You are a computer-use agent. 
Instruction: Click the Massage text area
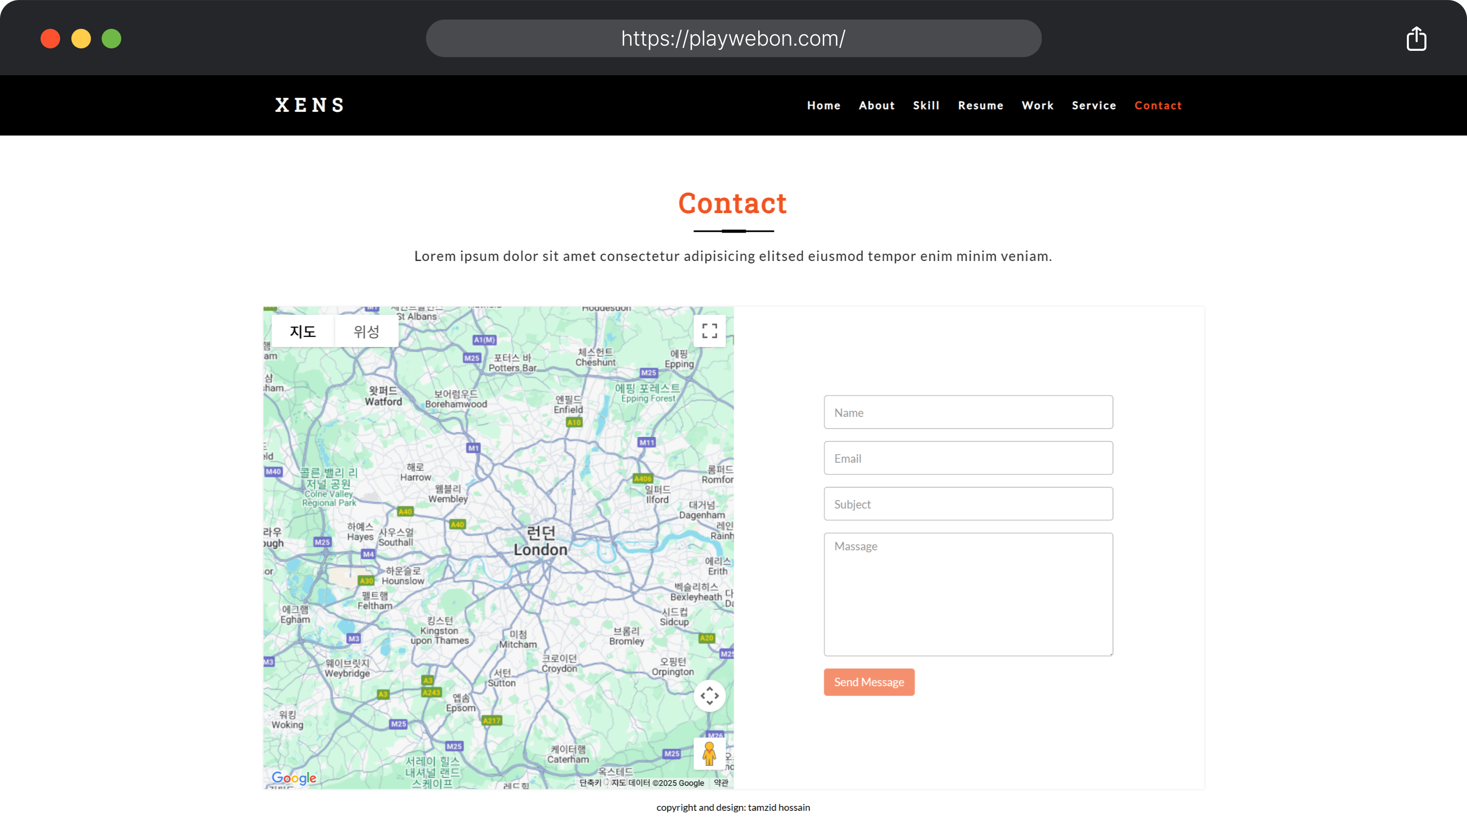968,594
